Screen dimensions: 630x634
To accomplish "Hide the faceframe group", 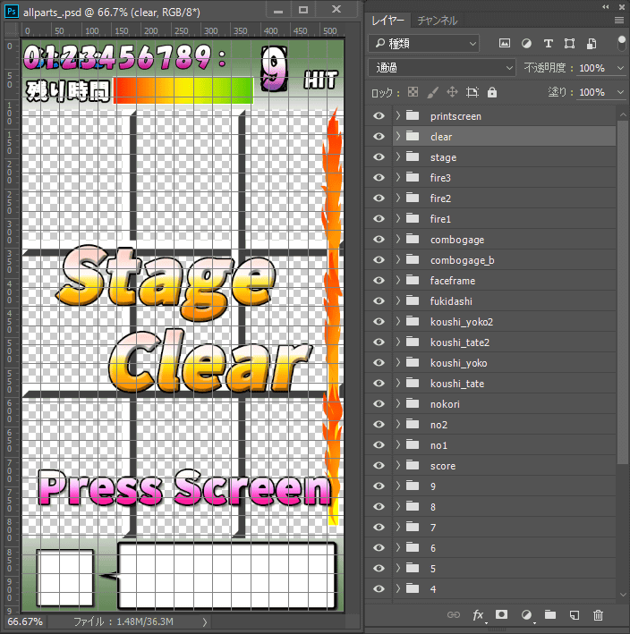I will (x=379, y=280).
